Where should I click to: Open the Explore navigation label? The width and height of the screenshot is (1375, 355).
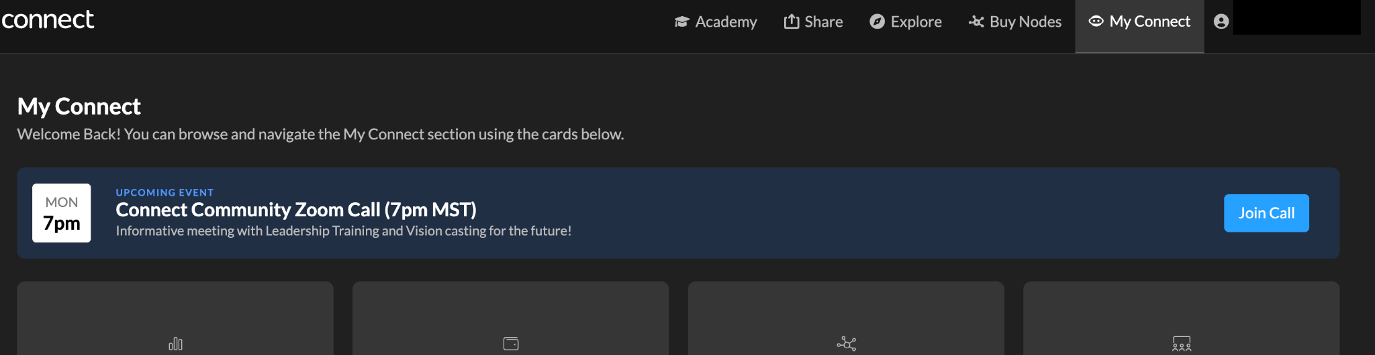[916, 22]
